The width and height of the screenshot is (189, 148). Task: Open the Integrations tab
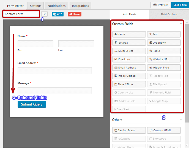(80, 6)
